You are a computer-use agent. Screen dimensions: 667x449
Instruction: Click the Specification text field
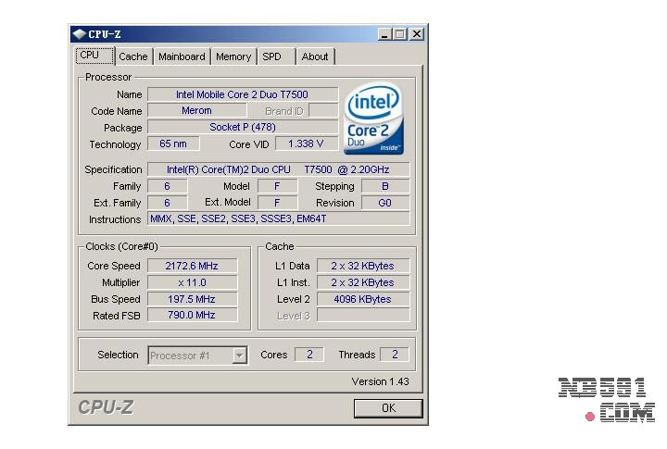(x=278, y=169)
